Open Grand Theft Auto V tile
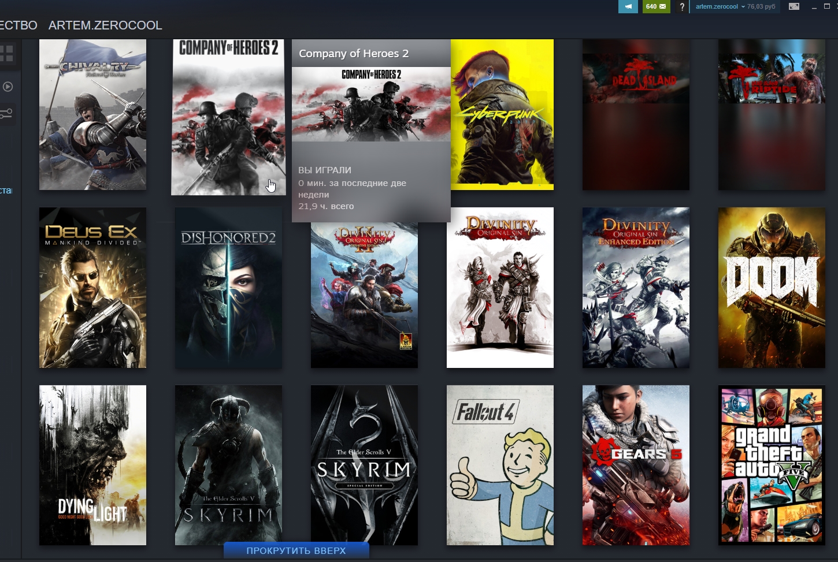The image size is (838, 562). point(772,465)
